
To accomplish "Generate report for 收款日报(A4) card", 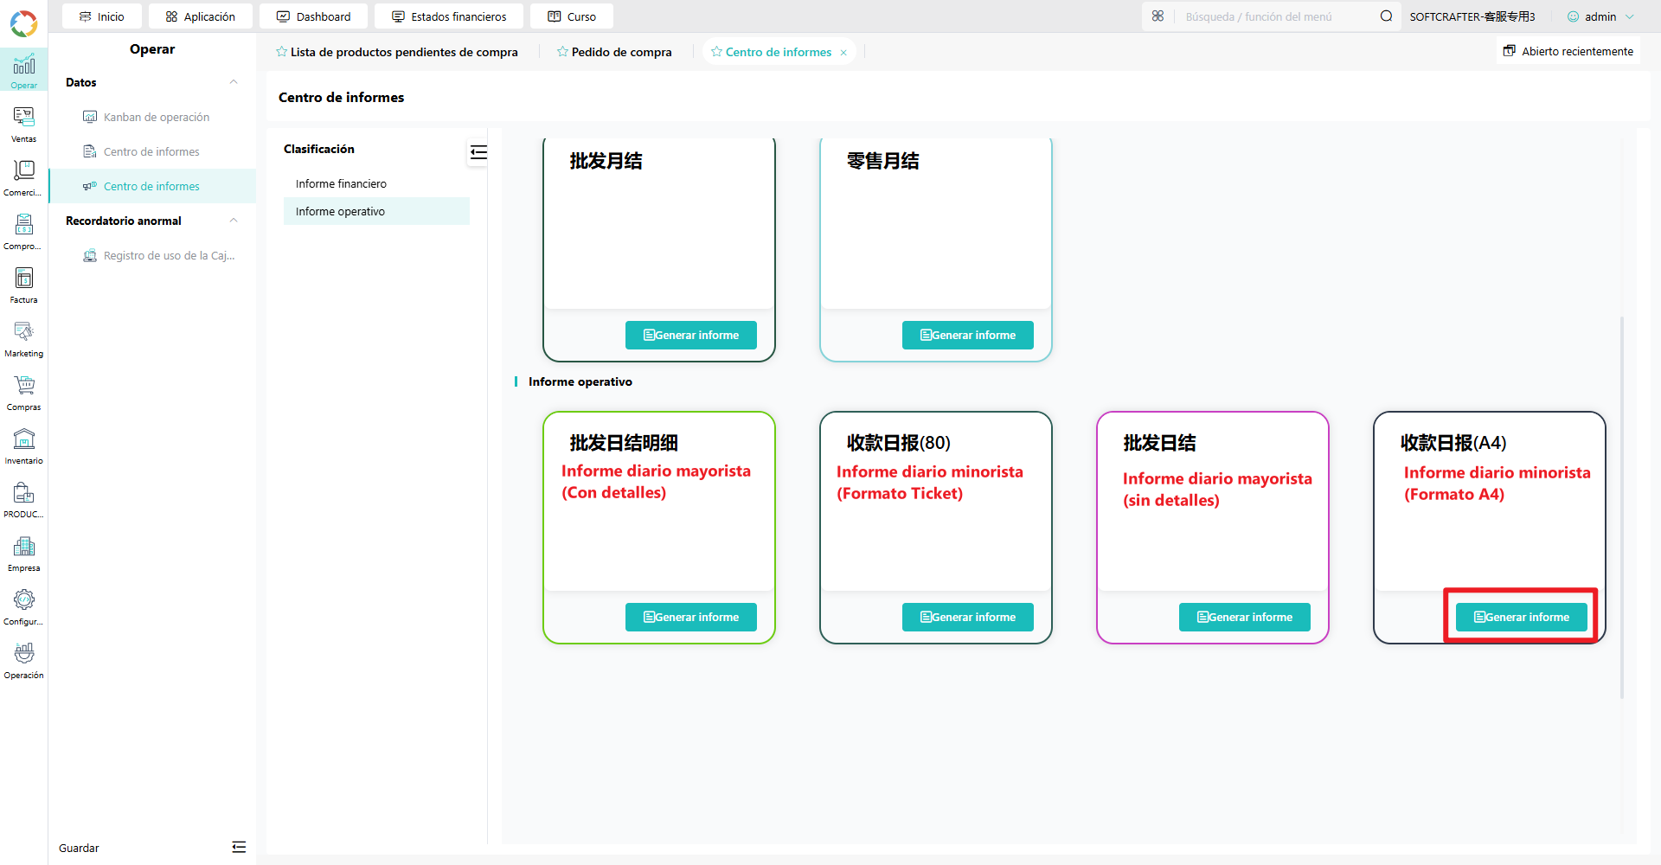I will click(x=1521, y=617).
